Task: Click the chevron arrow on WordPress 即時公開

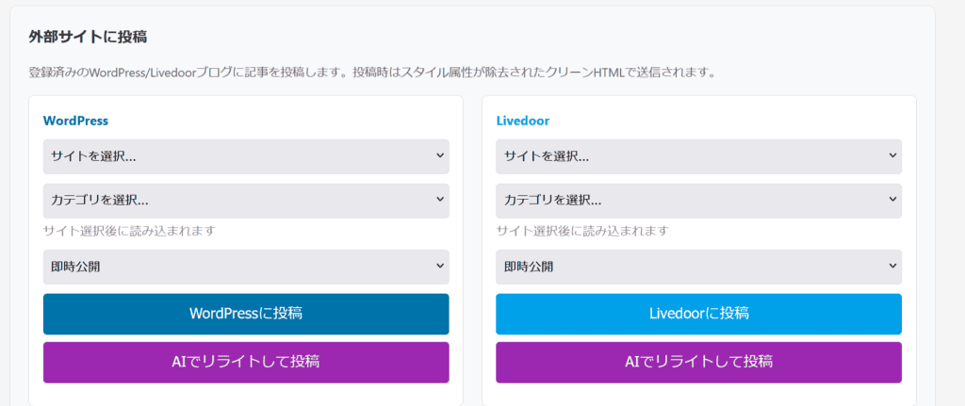Action: (440, 267)
